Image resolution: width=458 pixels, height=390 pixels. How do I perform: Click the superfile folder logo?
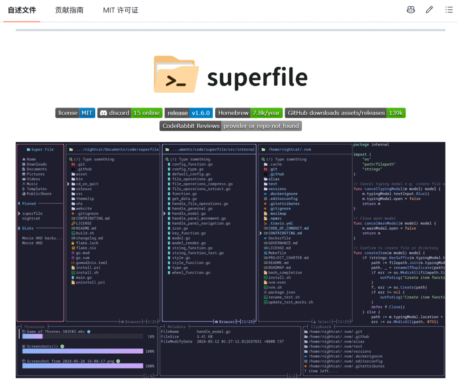(x=176, y=74)
